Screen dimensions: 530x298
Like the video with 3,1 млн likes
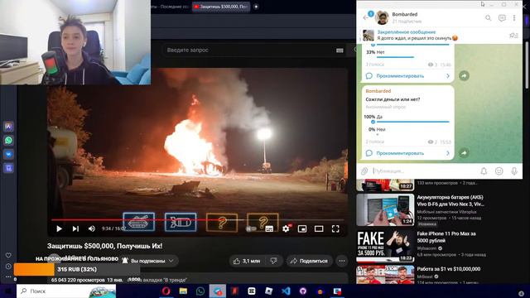pos(247,261)
